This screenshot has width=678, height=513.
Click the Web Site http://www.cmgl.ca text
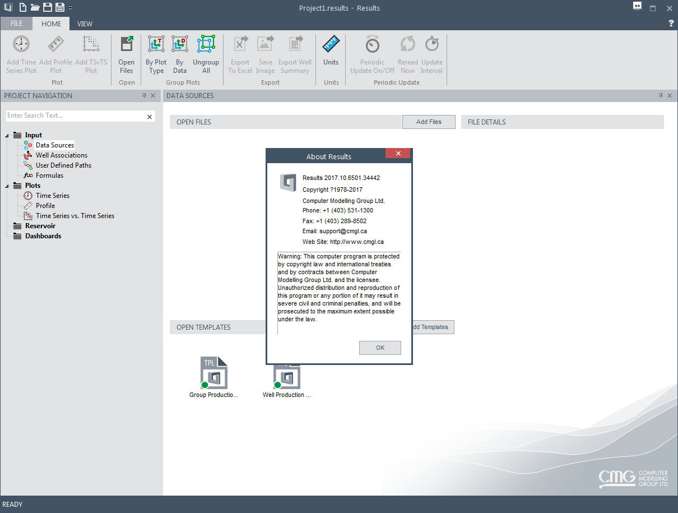tap(343, 242)
